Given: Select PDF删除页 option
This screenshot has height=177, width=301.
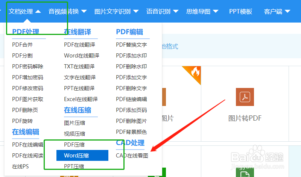Looking at the screenshot, I should point(25,110).
